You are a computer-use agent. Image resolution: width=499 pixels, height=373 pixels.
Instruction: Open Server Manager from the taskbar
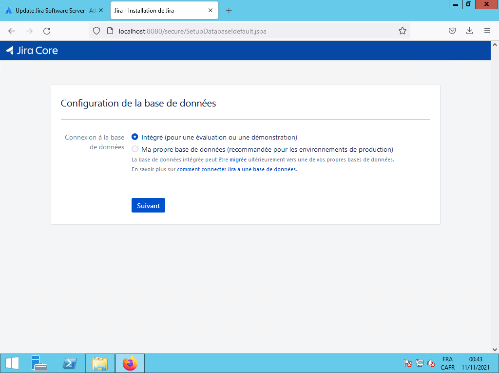[x=39, y=363]
